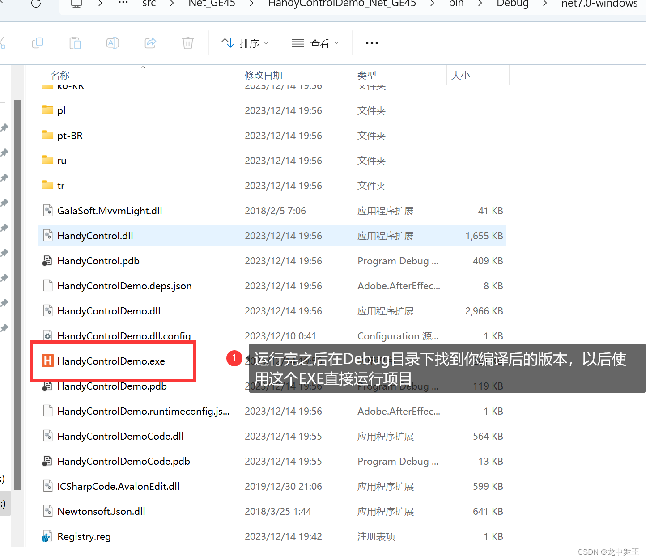
Task: Click the 2018/2/5 7:06 date cell
Action: 275,211
